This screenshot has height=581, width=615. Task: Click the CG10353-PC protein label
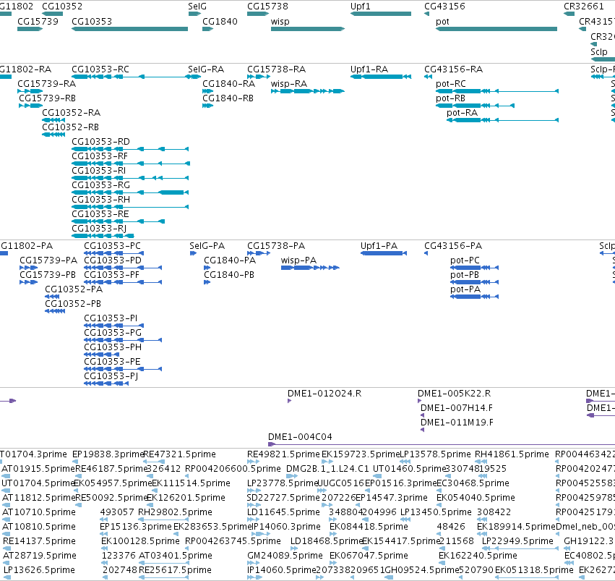(x=112, y=246)
